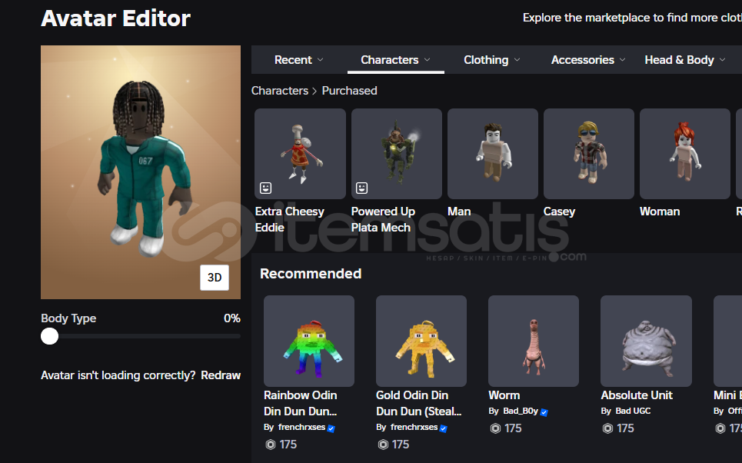Click the Recommended section heading

(x=311, y=274)
